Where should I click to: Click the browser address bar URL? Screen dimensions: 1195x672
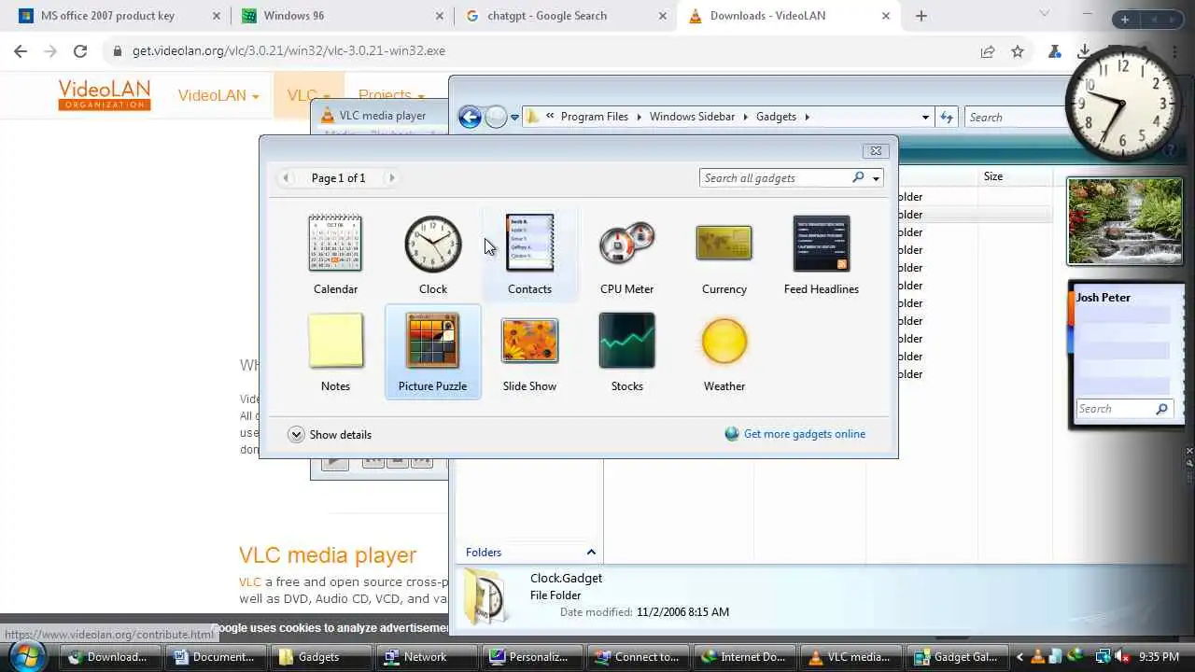pos(288,51)
